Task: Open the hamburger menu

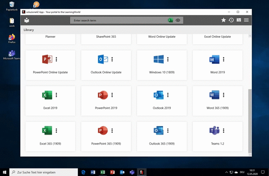Action: [246, 20]
